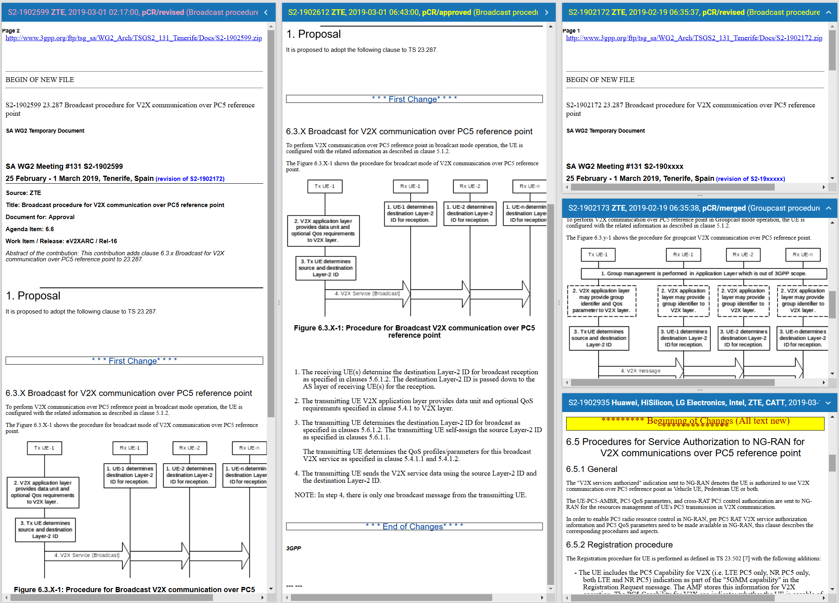Image resolution: width=839 pixels, height=603 pixels.
Task: Click 'BEGIN OF NEW FILE' text in left panel
Action: 40,80
